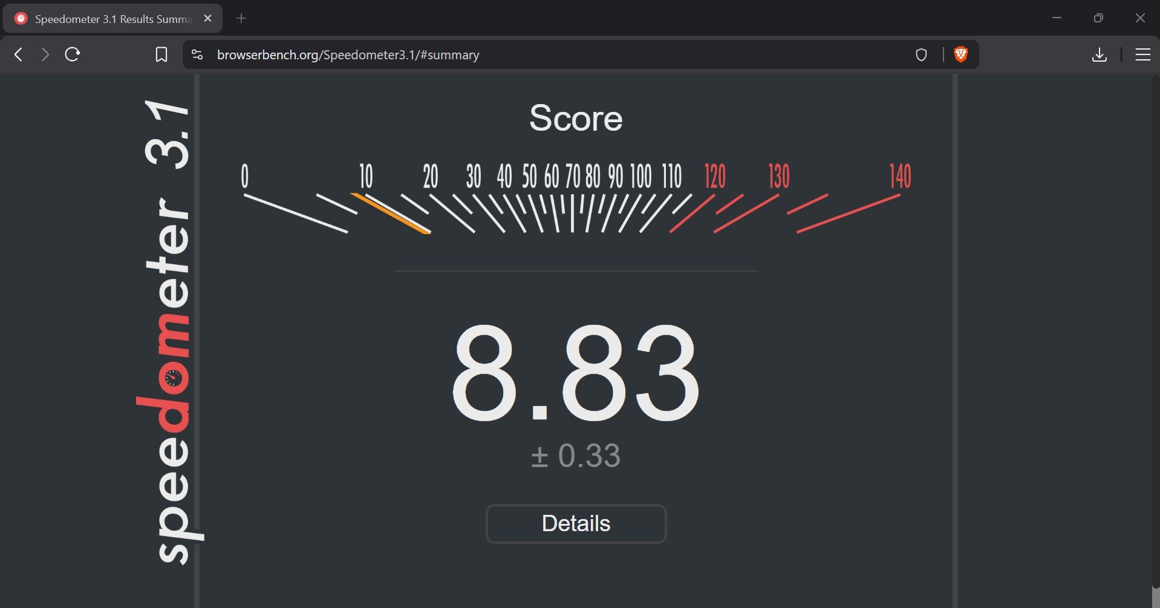Click the Score heading
1160x608 pixels.
click(x=576, y=117)
